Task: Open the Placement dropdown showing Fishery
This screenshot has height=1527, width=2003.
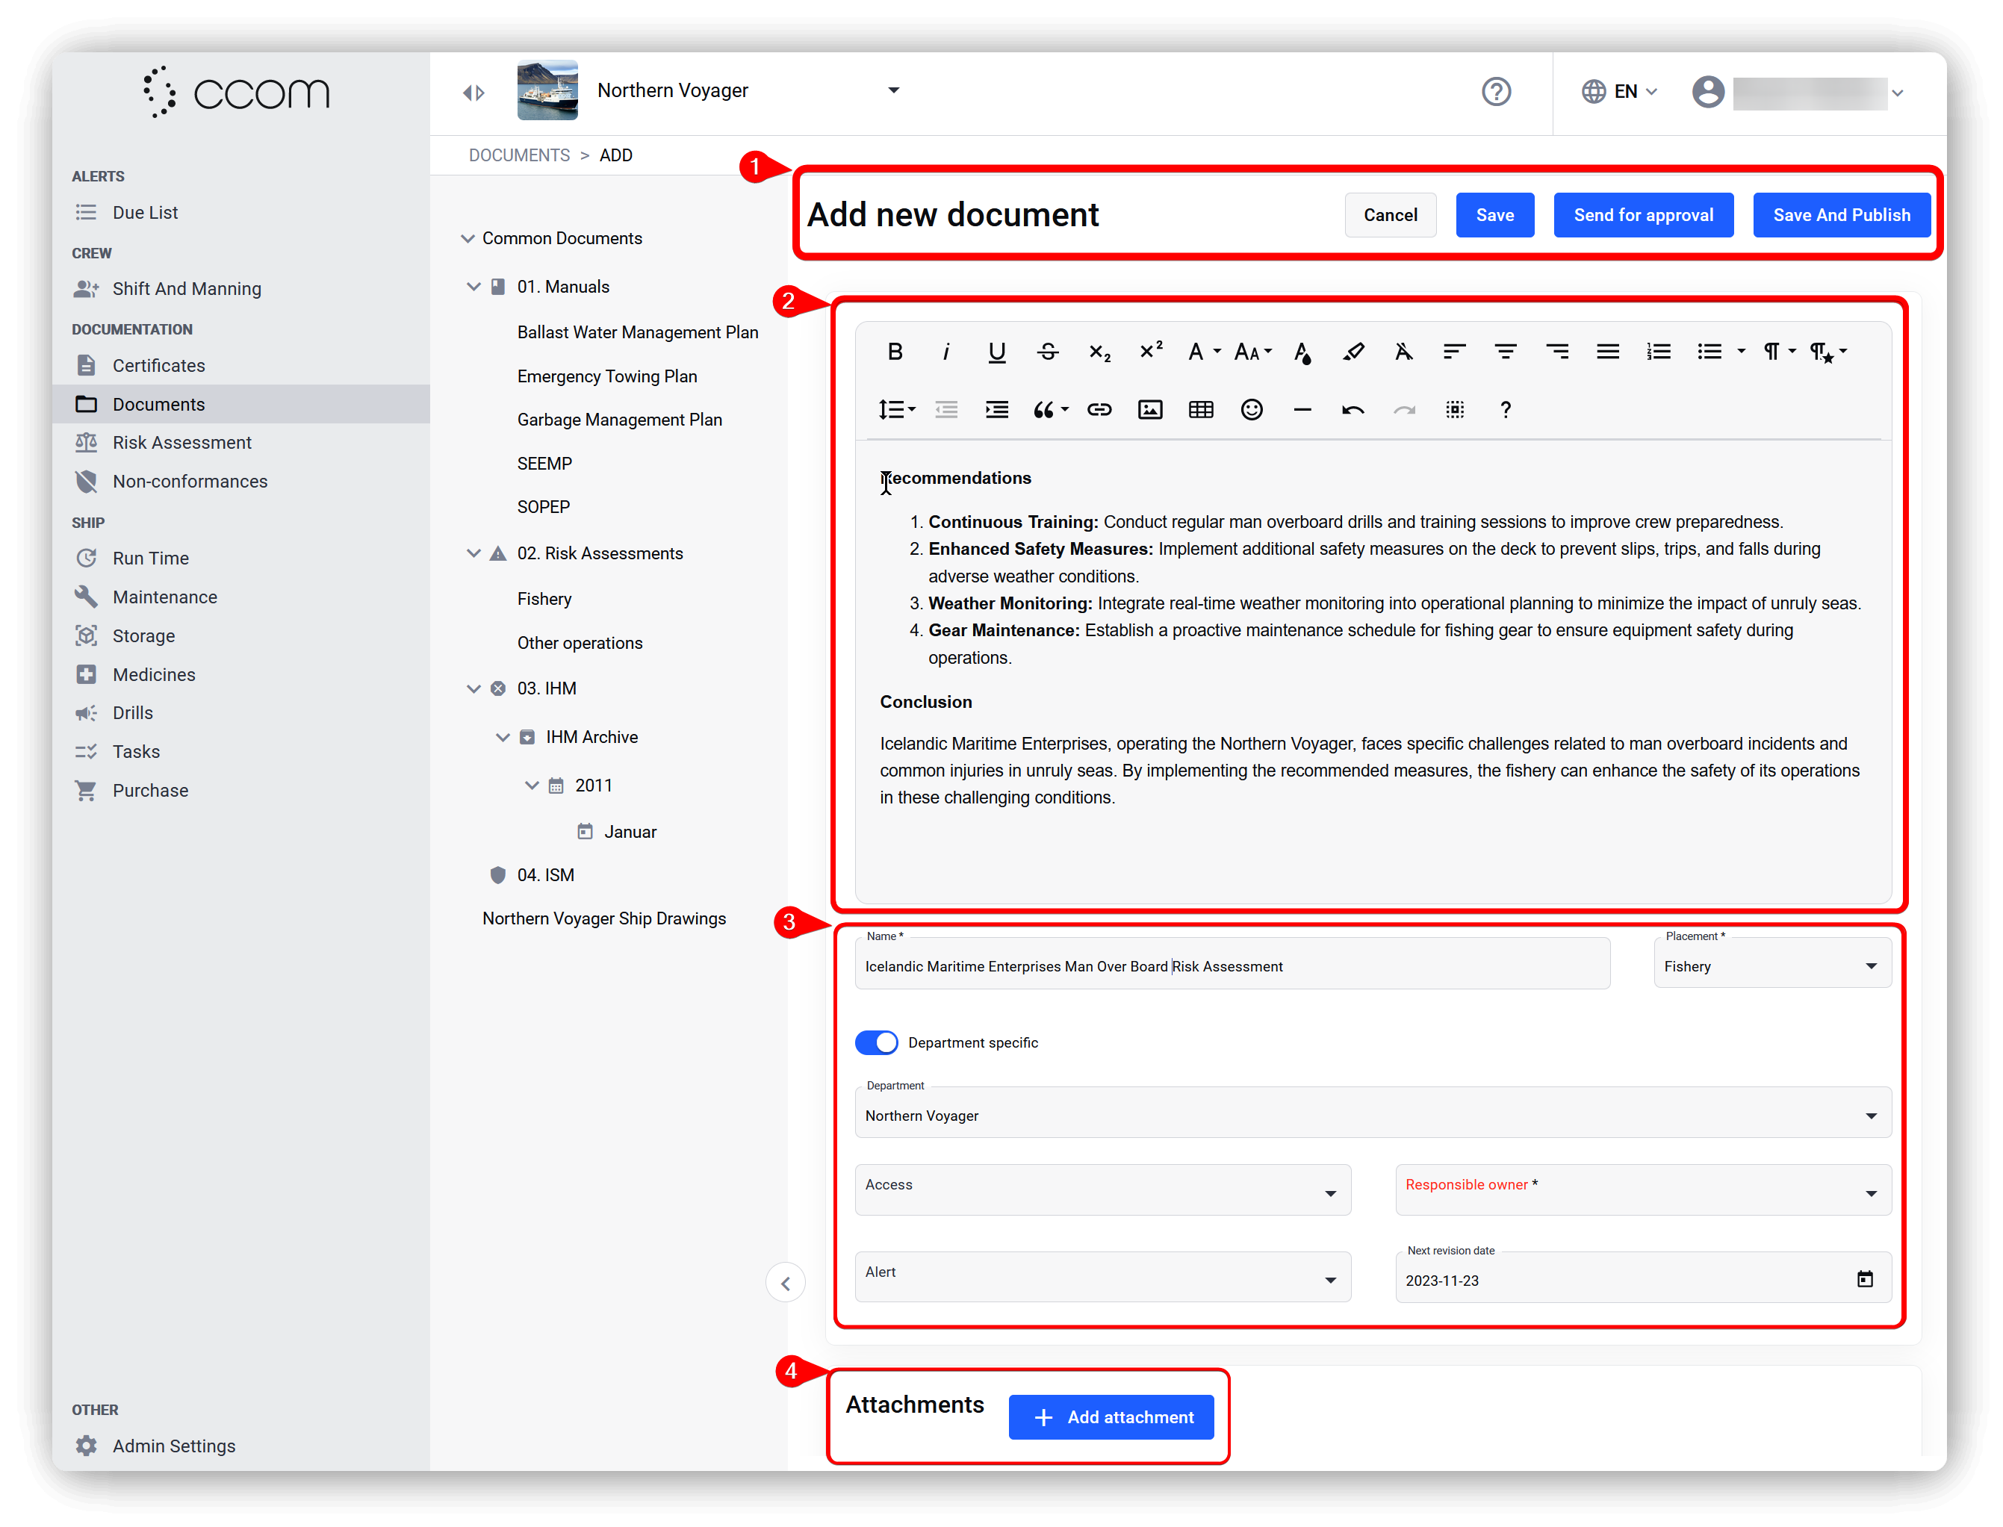Action: (1771, 966)
